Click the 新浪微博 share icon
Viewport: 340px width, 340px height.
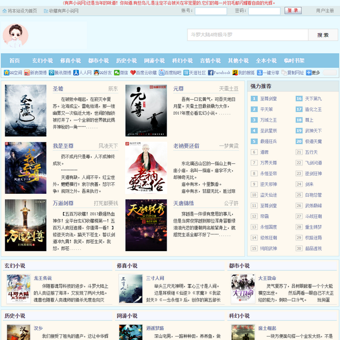point(26,73)
